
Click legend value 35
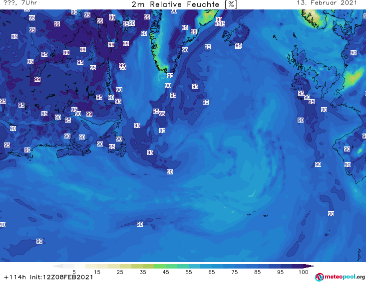click(x=143, y=272)
